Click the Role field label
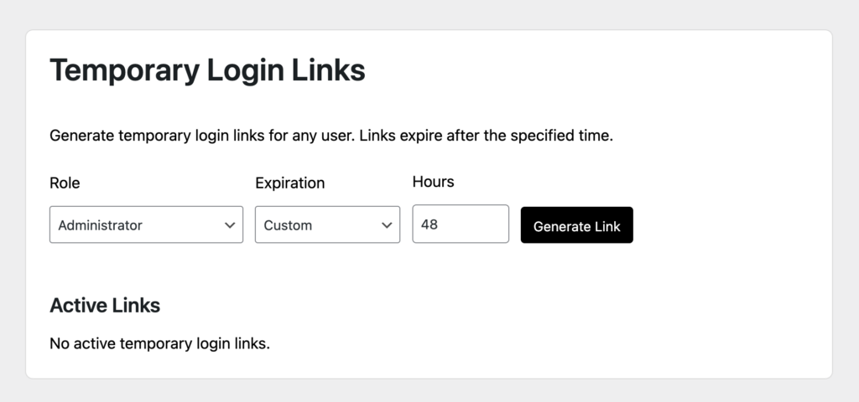Screen dimensions: 859x402 (x=65, y=183)
